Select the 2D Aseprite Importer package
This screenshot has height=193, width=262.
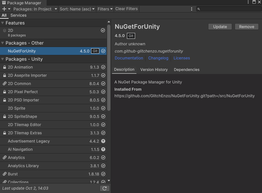click(53, 75)
